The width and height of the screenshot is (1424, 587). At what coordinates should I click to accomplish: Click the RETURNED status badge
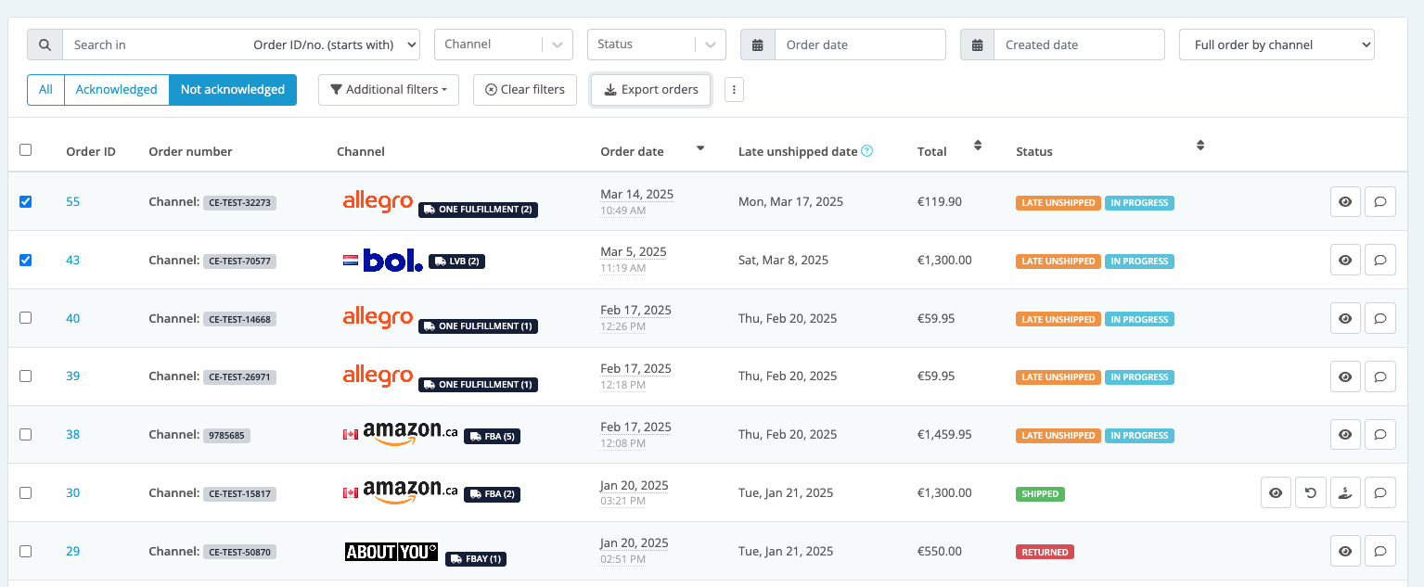coord(1045,552)
